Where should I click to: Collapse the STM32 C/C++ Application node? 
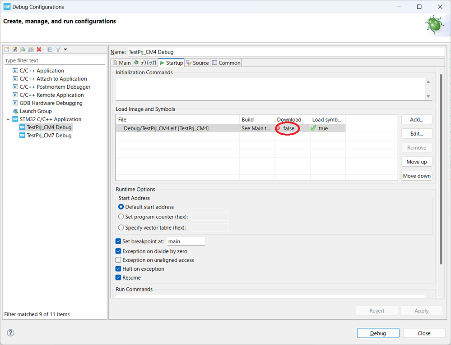8,119
